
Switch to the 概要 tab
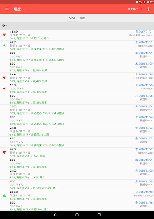click(83, 18)
